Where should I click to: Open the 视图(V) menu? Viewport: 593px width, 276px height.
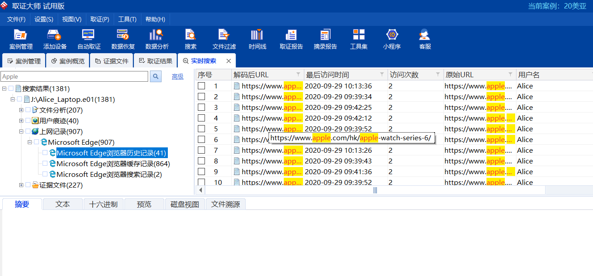tap(72, 19)
